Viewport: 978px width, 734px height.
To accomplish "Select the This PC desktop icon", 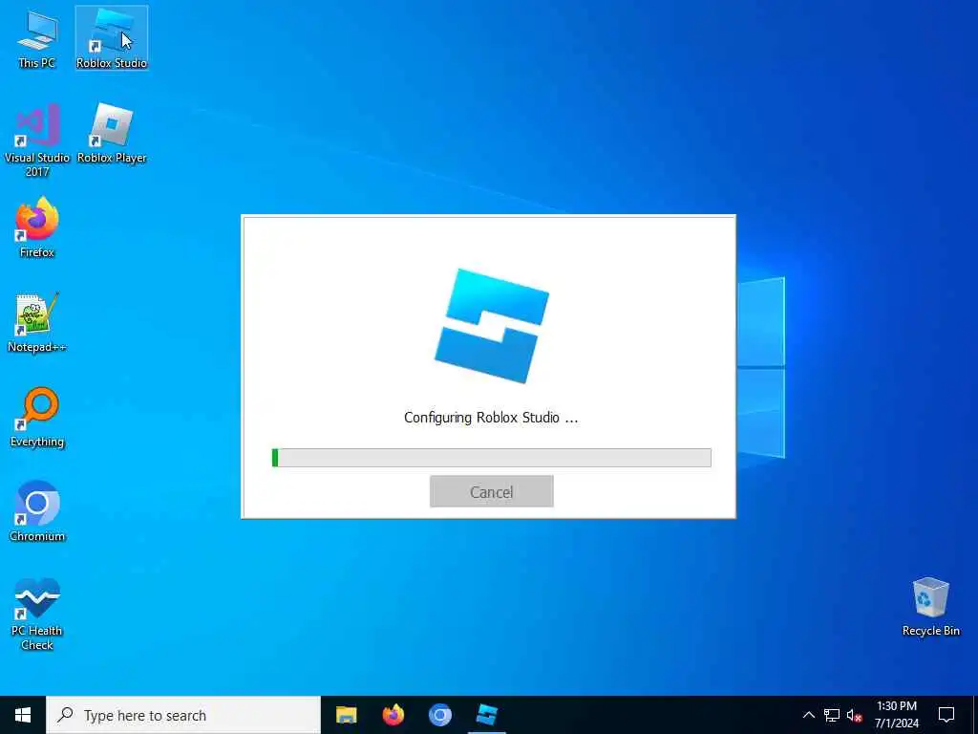I will point(37,38).
